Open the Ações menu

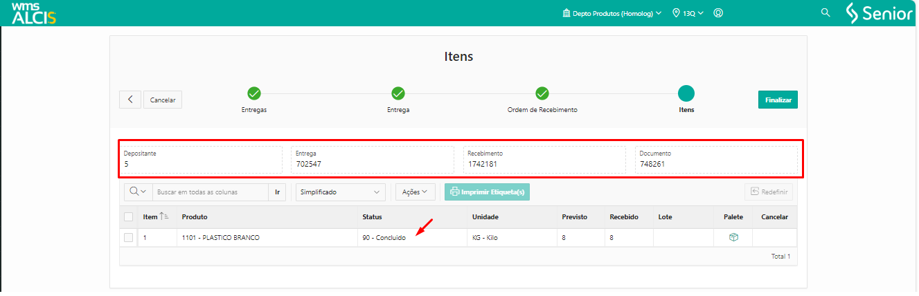[x=415, y=192]
